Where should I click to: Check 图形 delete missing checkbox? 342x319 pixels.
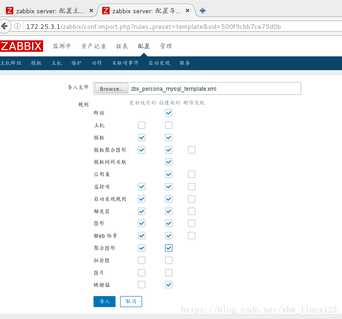(x=192, y=223)
